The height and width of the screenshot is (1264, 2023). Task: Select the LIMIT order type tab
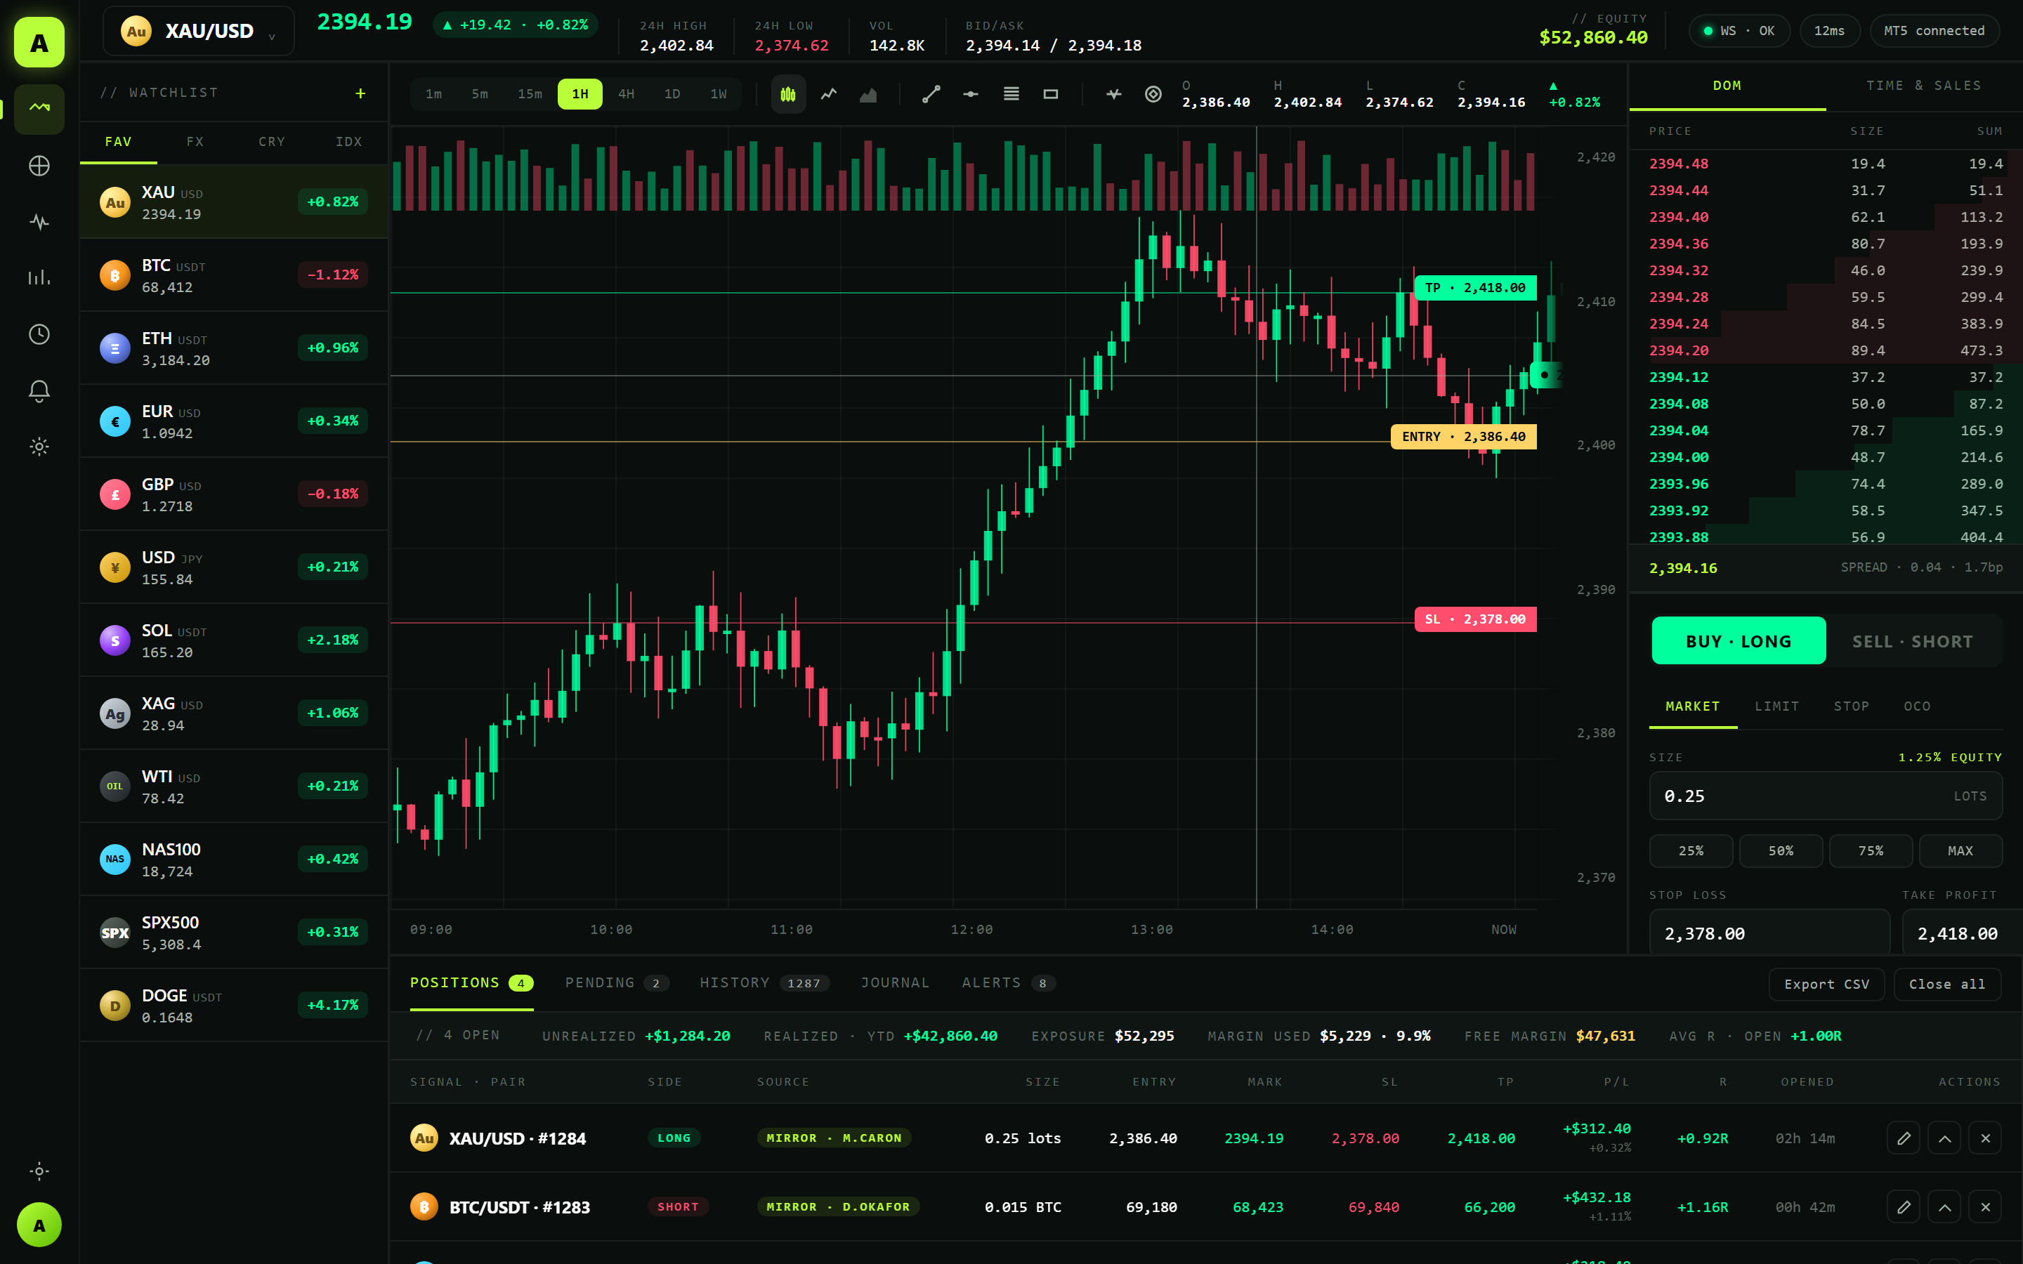click(x=1777, y=706)
